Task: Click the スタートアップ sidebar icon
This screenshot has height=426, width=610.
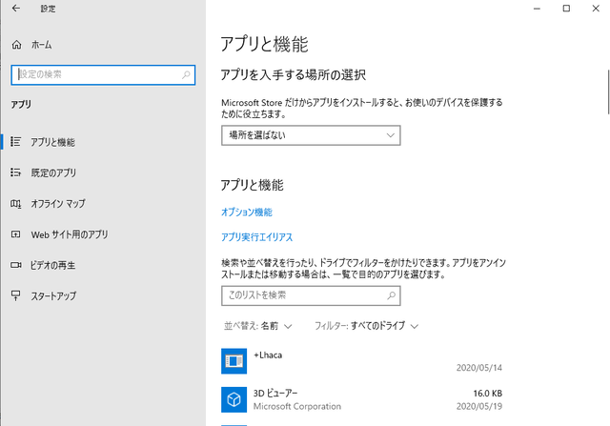Action: tap(15, 295)
